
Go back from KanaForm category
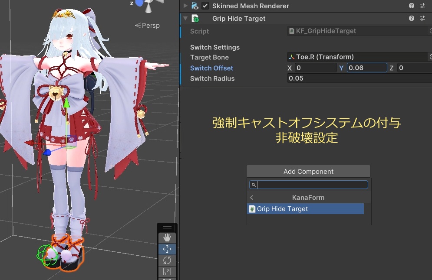pyautogui.click(x=251, y=198)
